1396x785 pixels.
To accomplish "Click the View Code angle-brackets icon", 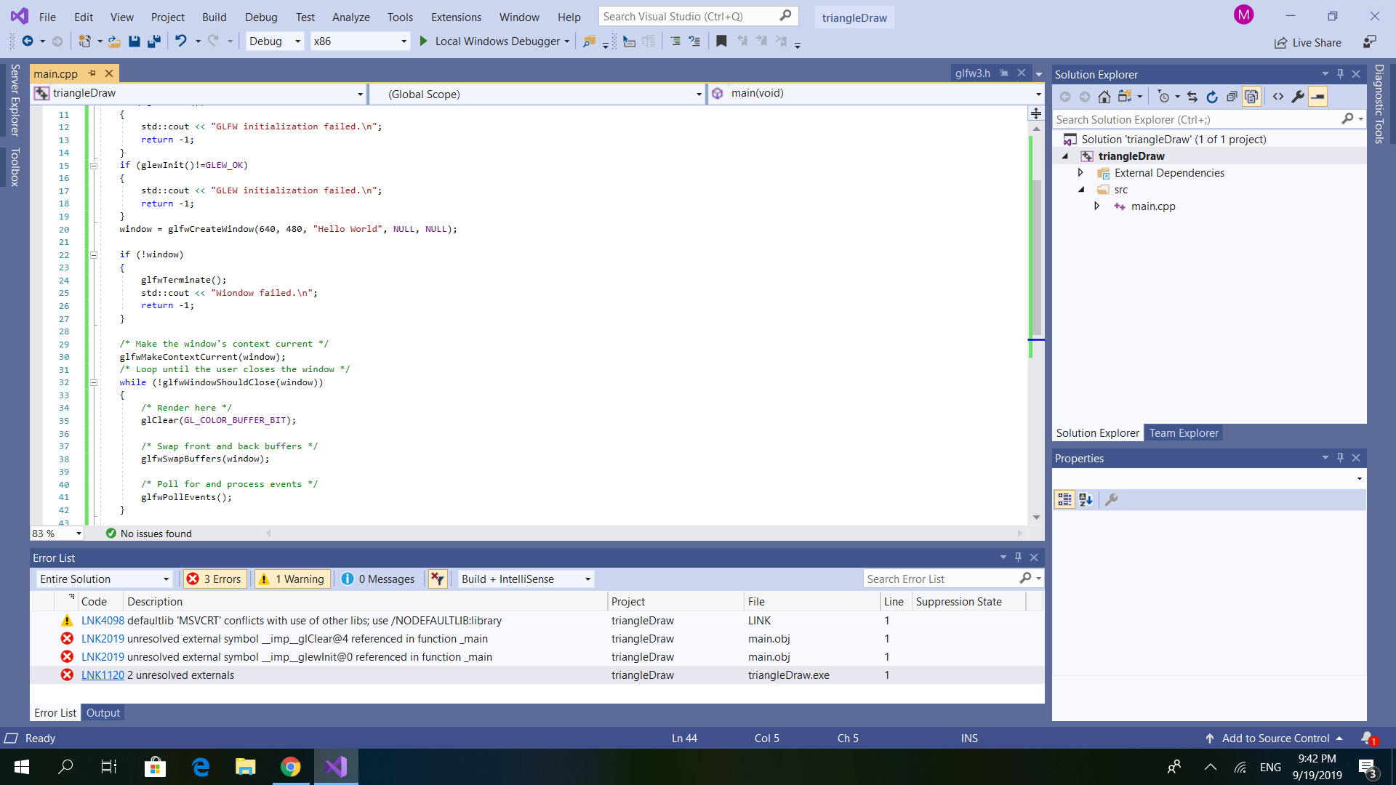I will point(1278,97).
